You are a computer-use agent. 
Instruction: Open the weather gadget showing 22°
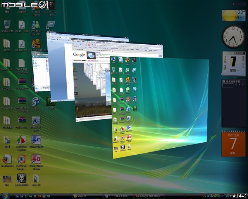coord(233,16)
